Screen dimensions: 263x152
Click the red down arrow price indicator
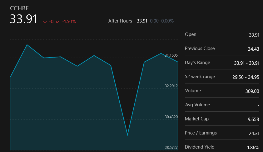point(45,22)
